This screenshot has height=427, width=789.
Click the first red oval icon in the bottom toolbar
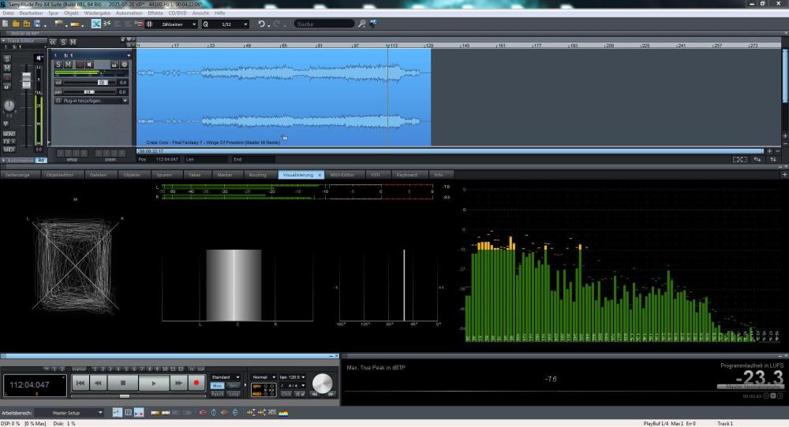pos(203,413)
